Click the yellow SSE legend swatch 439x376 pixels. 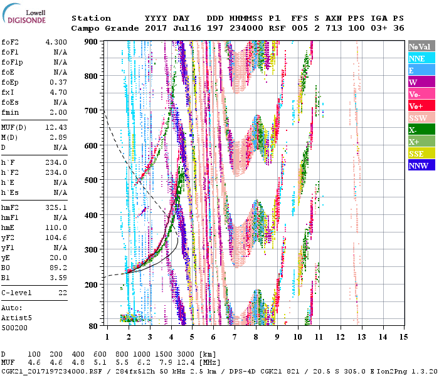421,154
